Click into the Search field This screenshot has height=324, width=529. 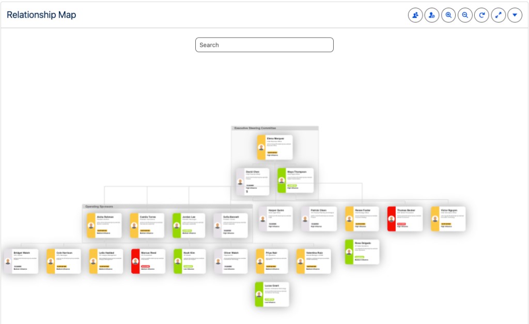(x=264, y=45)
